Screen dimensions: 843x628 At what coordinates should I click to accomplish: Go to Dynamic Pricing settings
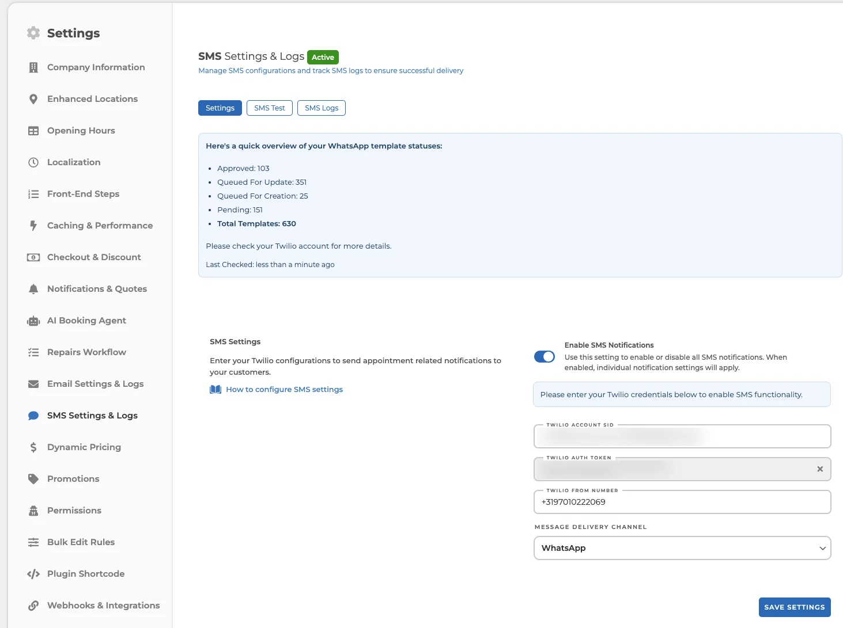coord(84,447)
